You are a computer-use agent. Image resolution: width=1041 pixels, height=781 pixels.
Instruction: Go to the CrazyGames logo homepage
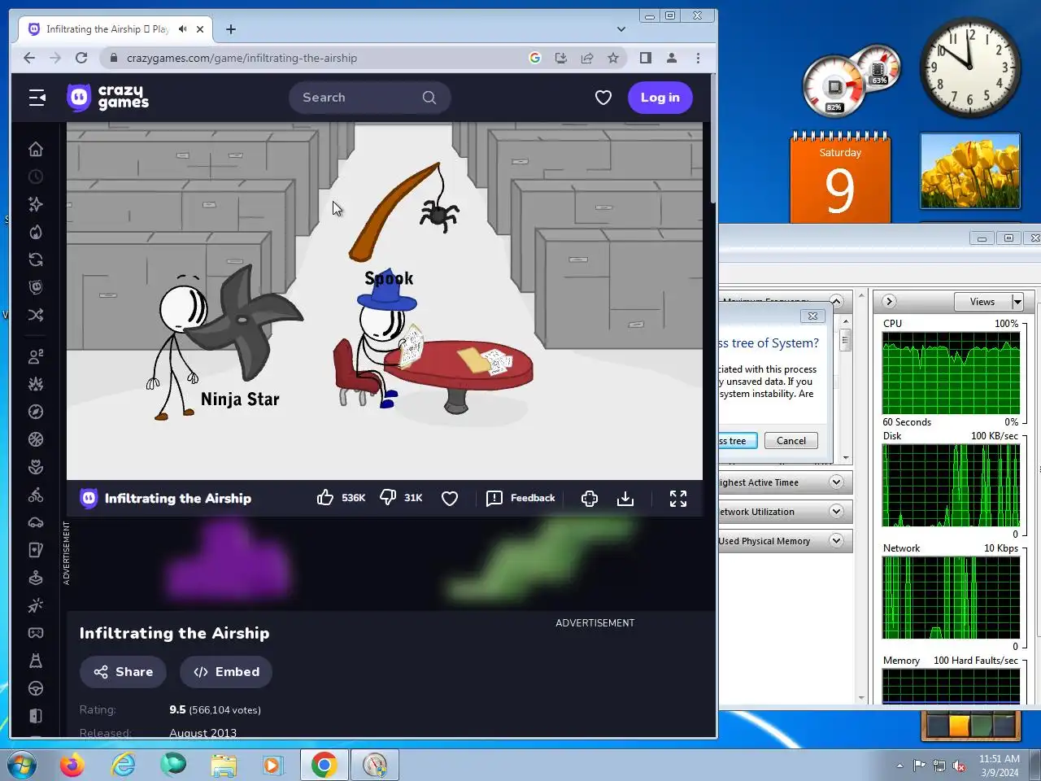pyautogui.click(x=107, y=98)
